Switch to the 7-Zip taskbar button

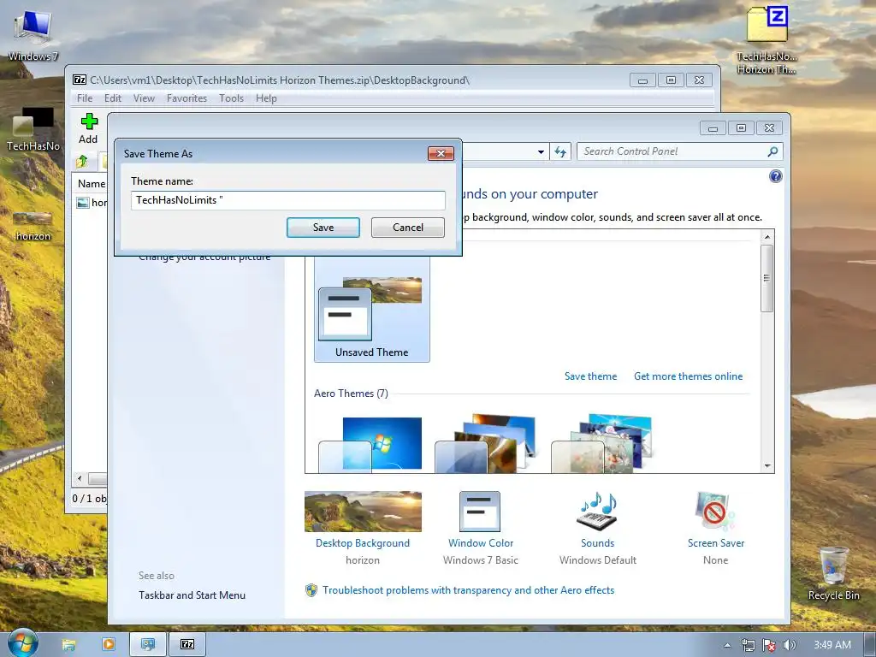click(x=187, y=644)
